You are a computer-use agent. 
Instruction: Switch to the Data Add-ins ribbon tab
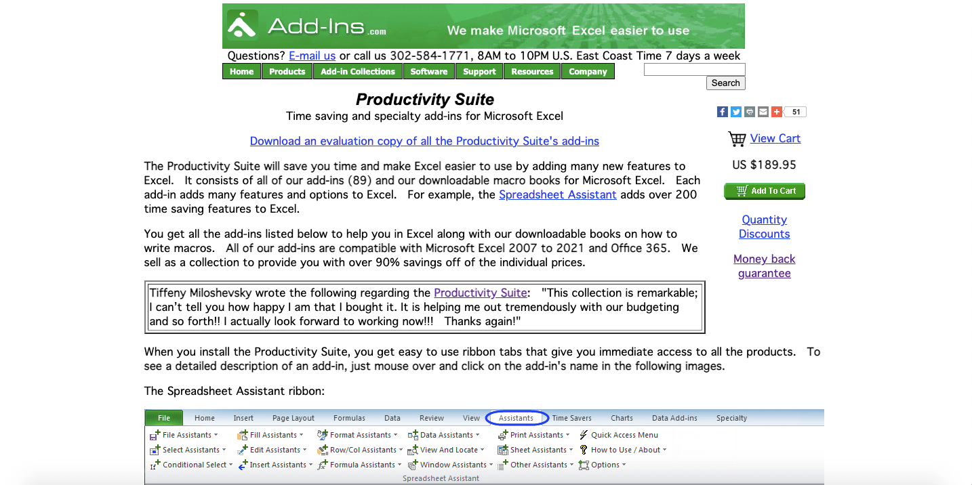674,418
